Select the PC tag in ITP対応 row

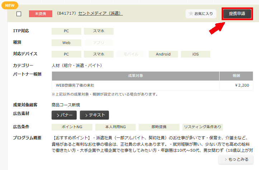(66, 31)
